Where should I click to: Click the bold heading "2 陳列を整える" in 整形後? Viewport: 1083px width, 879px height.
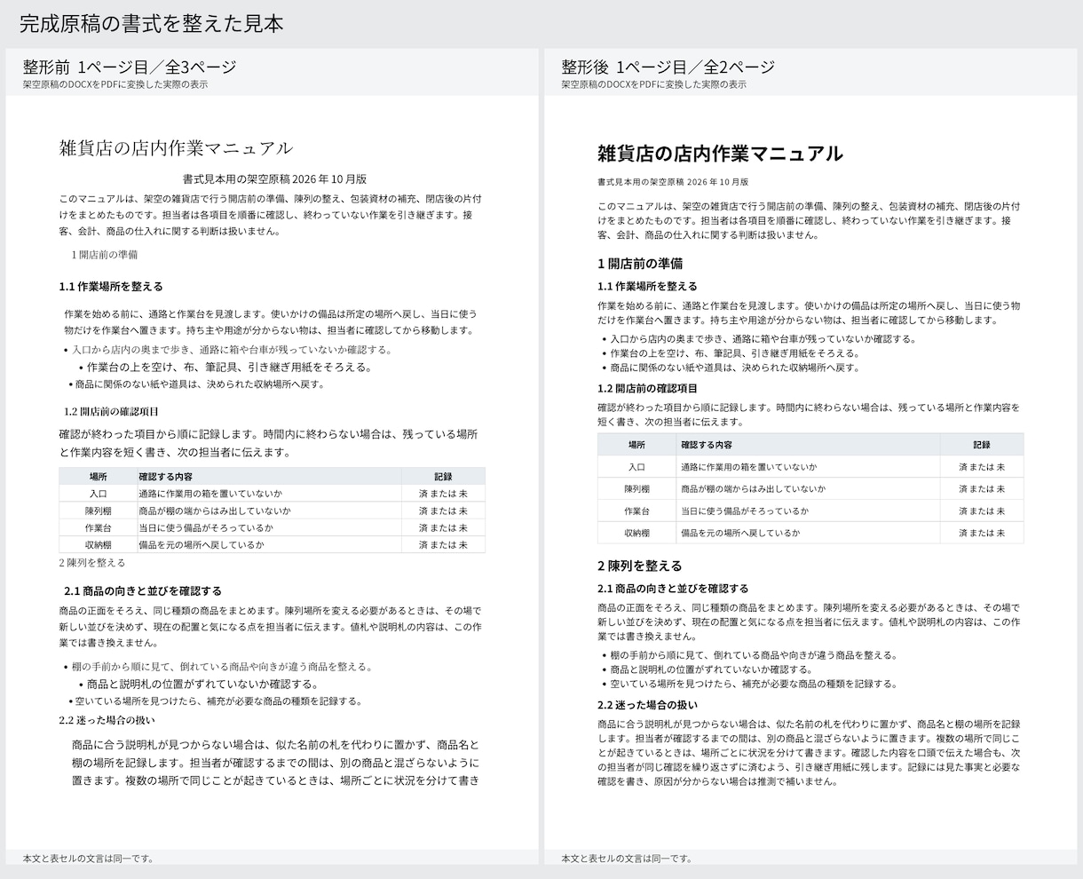(640, 566)
